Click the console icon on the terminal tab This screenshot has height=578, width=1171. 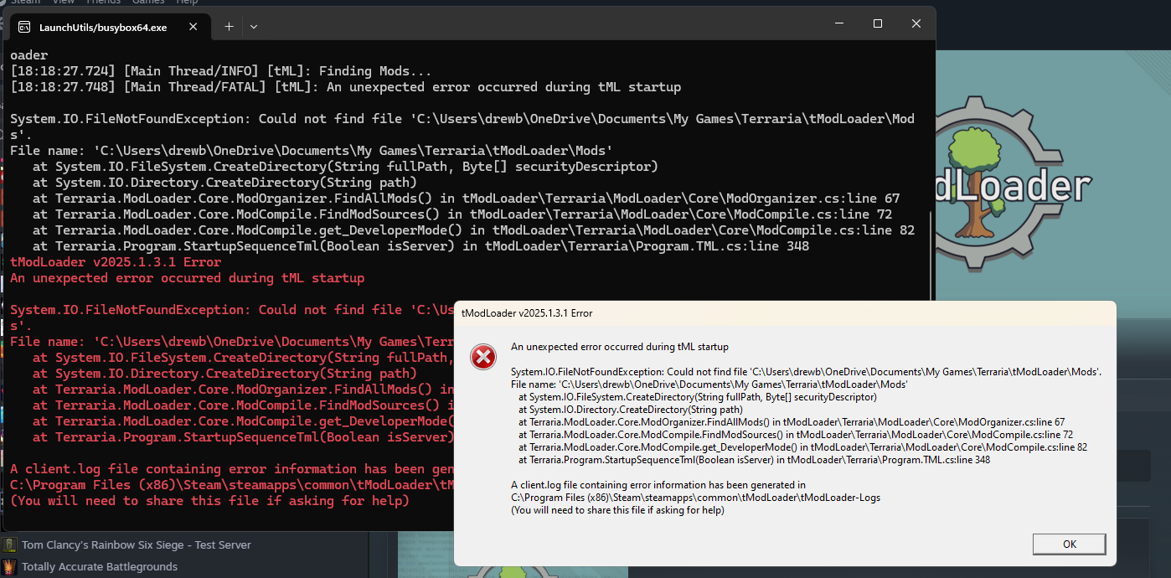tap(25, 28)
